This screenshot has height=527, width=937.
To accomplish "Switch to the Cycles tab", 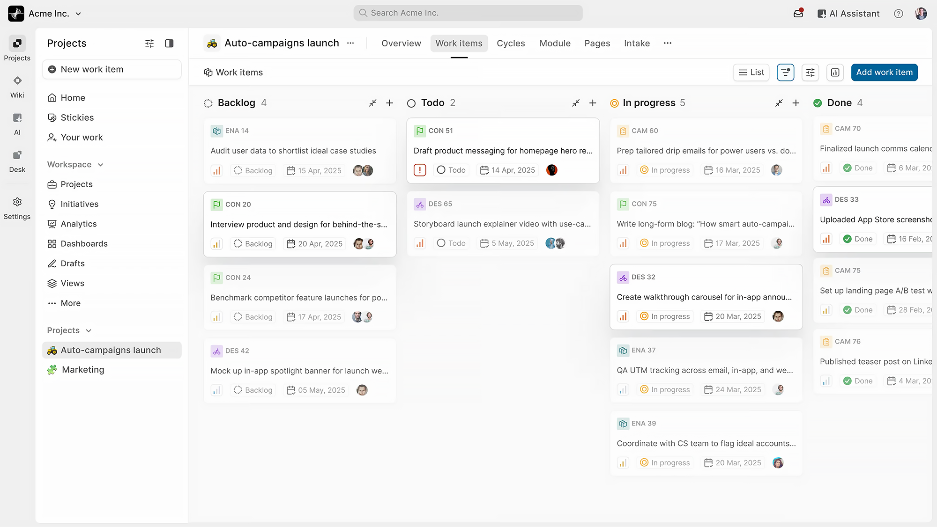I will coord(511,44).
